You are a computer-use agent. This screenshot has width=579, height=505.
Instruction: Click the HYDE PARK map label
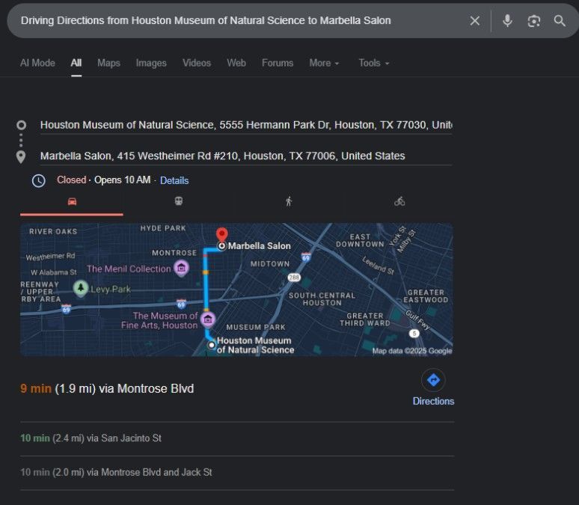pos(163,228)
